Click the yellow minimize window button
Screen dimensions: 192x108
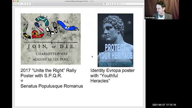point(16,1)
